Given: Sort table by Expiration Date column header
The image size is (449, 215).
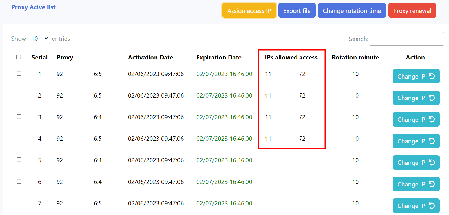Looking at the screenshot, I should coord(219,57).
